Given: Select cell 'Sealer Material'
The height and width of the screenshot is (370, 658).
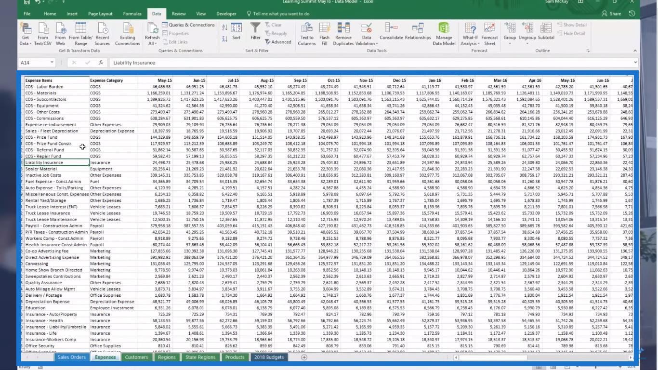Looking at the screenshot, I should pyautogui.click(x=57, y=169).
